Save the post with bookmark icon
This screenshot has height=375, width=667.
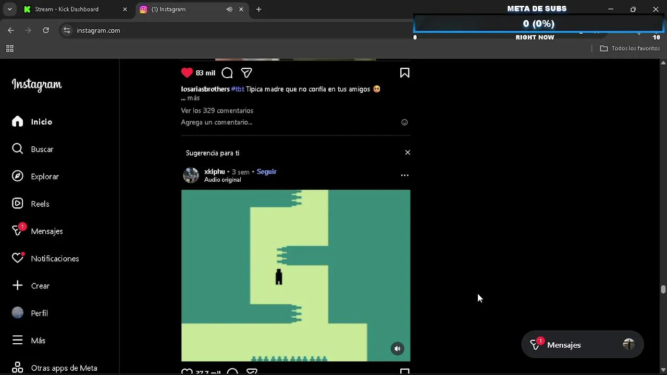pyautogui.click(x=404, y=73)
